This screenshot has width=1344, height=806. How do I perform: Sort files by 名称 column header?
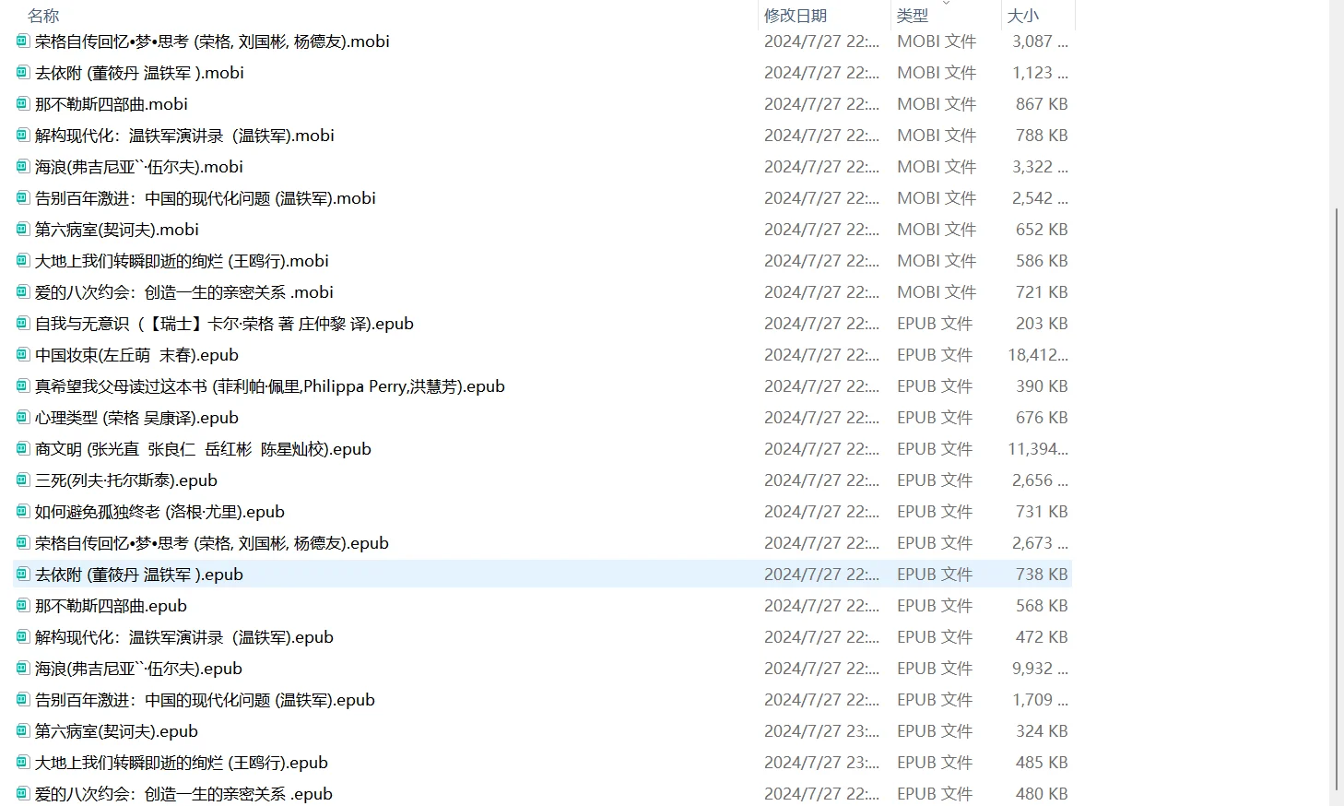pos(43,16)
